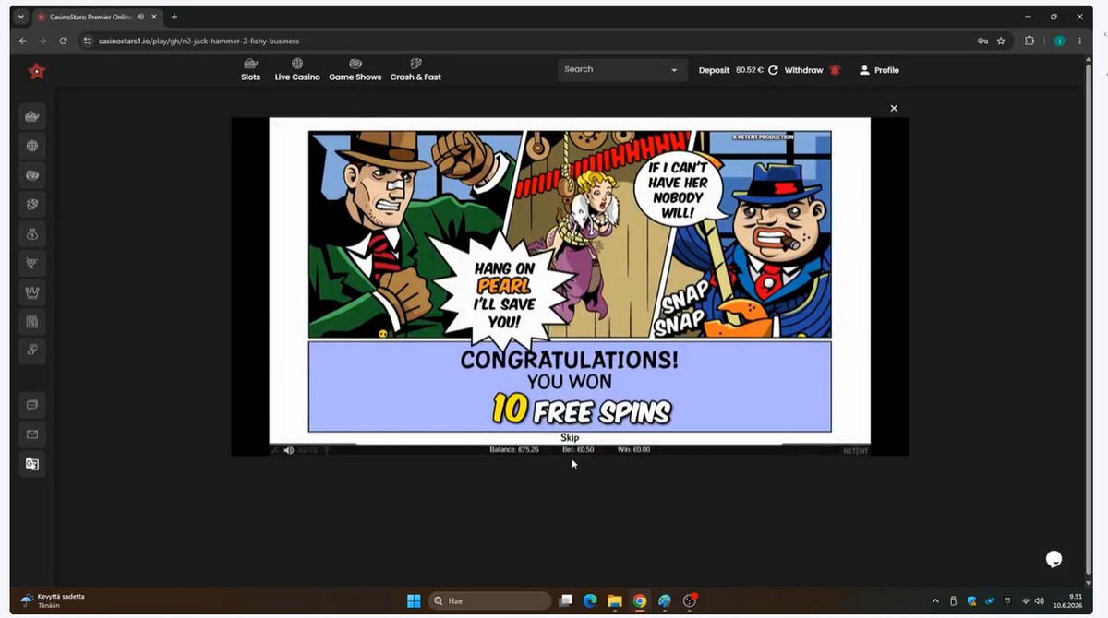The width and height of the screenshot is (1108, 618).
Task: Open the volume icon in the system tray
Action: 1040,600
